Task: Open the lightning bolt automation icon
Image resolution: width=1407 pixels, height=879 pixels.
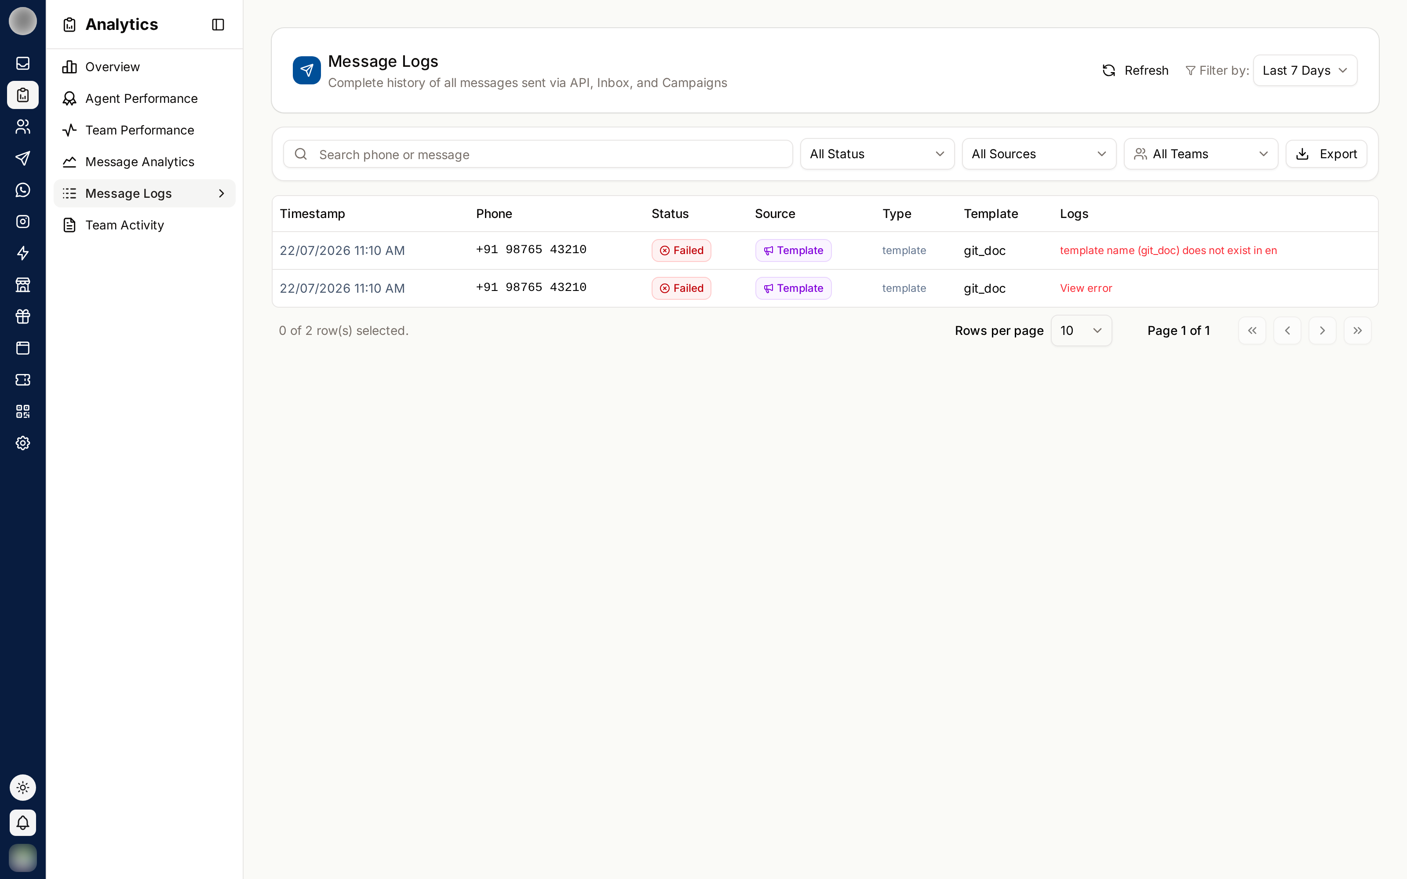Action: pyautogui.click(x=23, y=254)
